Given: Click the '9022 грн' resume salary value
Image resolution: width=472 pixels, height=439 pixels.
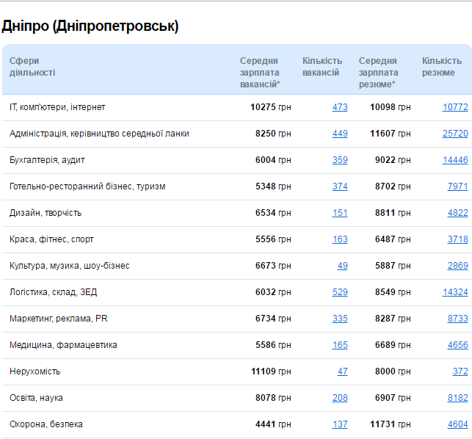Looking at the screenshot, I should [x=393, y=160].
